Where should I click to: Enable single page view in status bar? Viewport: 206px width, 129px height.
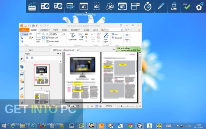pos(88,106)
